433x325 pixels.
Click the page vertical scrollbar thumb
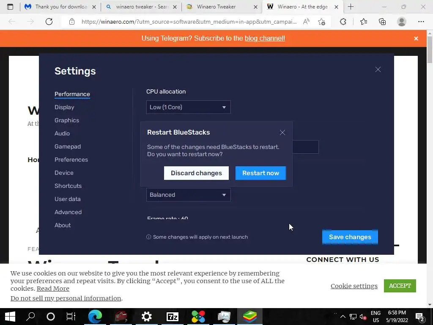(430, 50)
